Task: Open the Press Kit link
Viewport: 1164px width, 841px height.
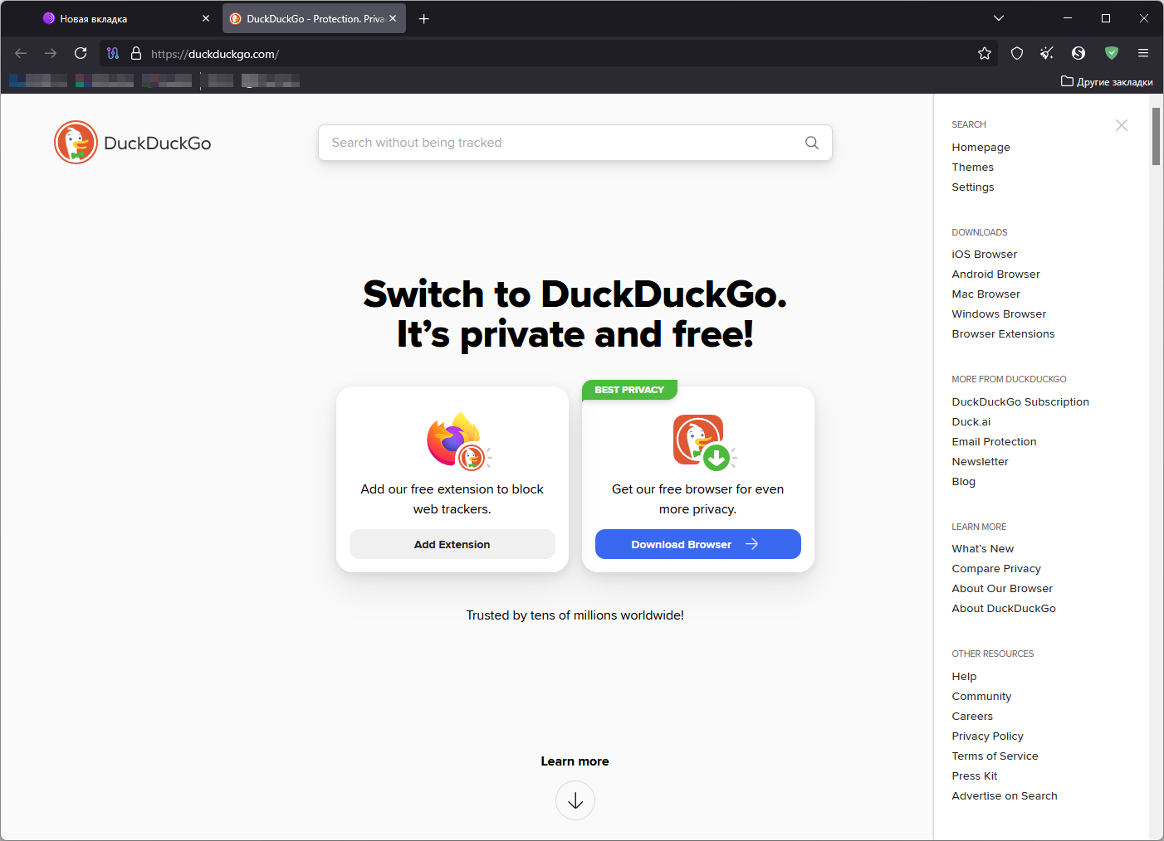Action: coord(974,775)
